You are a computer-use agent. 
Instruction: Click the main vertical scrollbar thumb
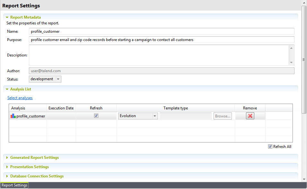[304, 60]
